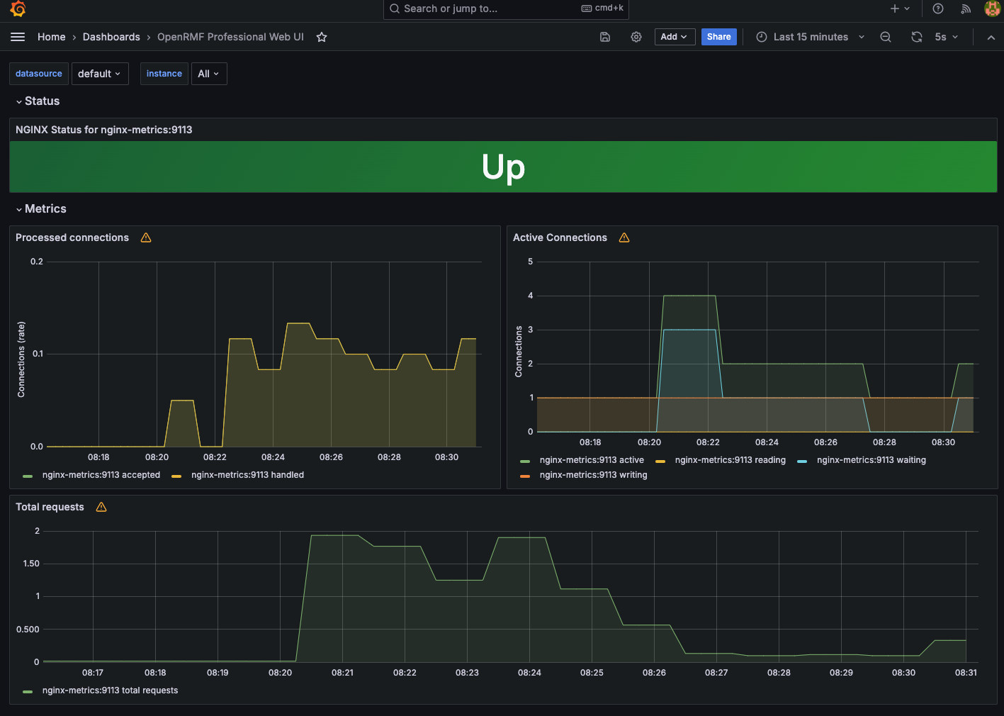Image resolution: width=1004 pixels, height=716 pixels.
Task: Zoom out time range magnifier icon
Action: (886, 37)
